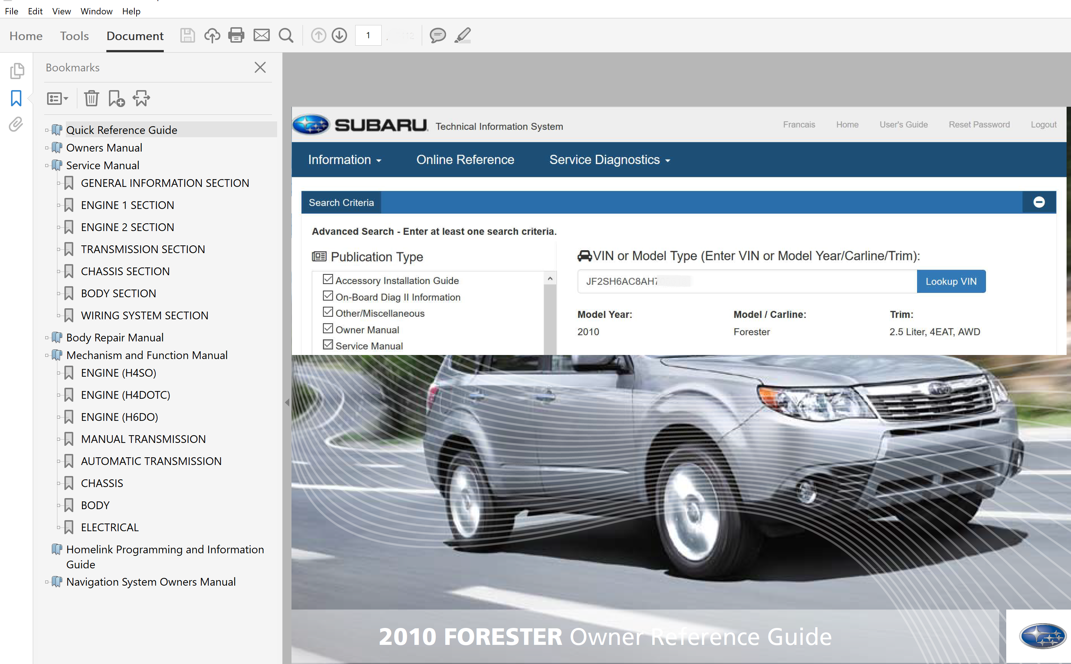This screenshot has width=1071, height=664.
Task: Click into the page number field
Action: pos(368,35)
